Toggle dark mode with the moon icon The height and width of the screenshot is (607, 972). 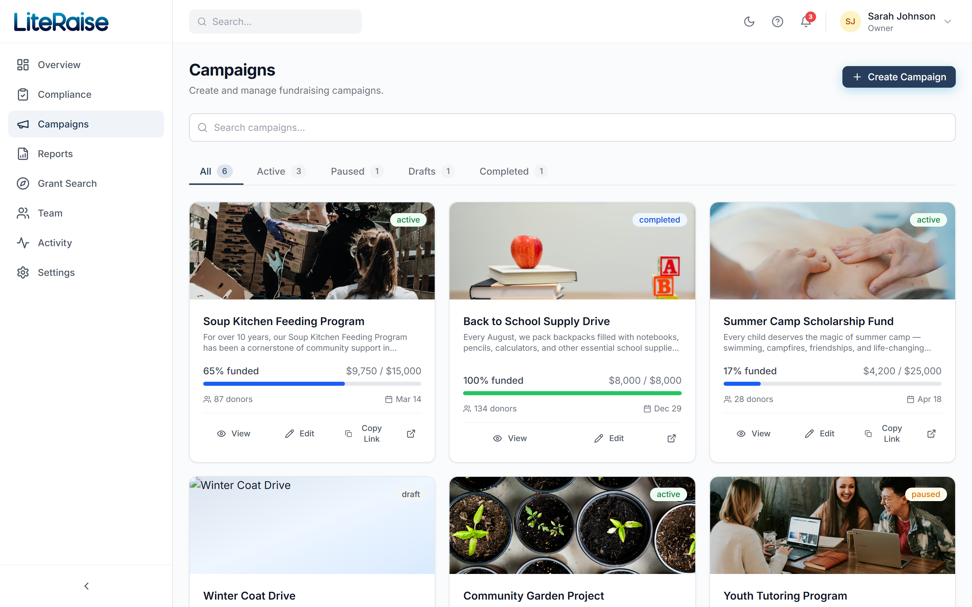[x=749, y=21]
